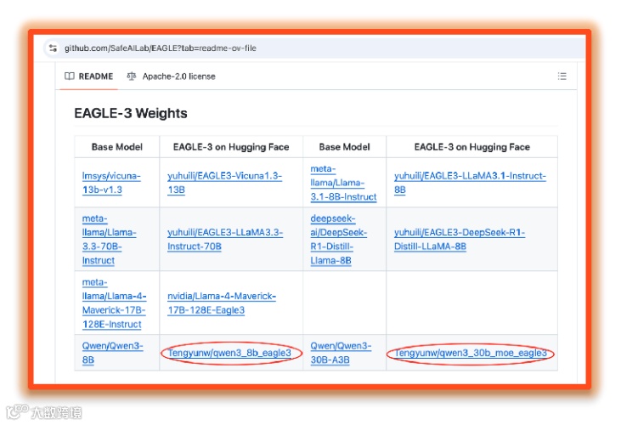Open the Apache-2.0 license tab

pos(171,76)
